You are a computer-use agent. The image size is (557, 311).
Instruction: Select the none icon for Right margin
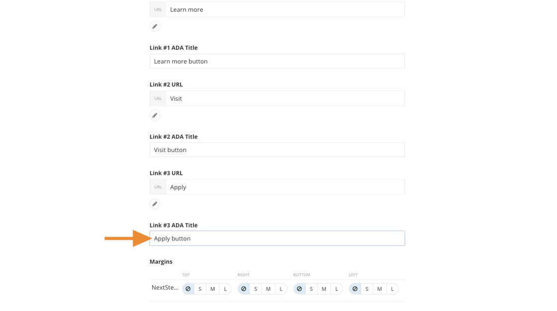(244, 289)
